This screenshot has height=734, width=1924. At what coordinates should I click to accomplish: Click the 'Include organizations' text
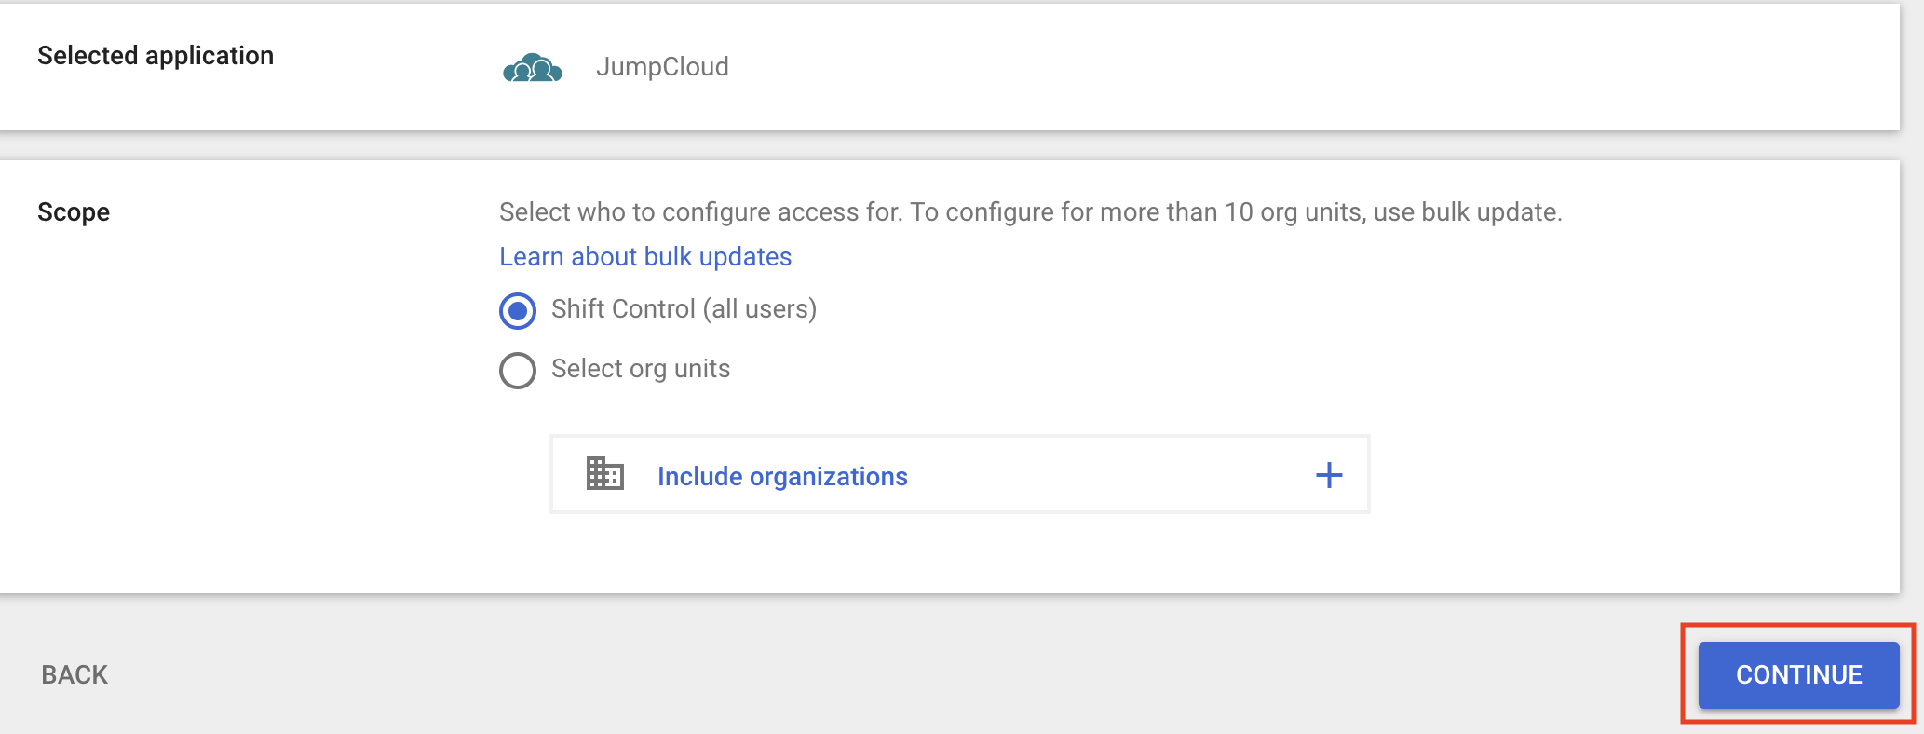click(x=782, y=477)
